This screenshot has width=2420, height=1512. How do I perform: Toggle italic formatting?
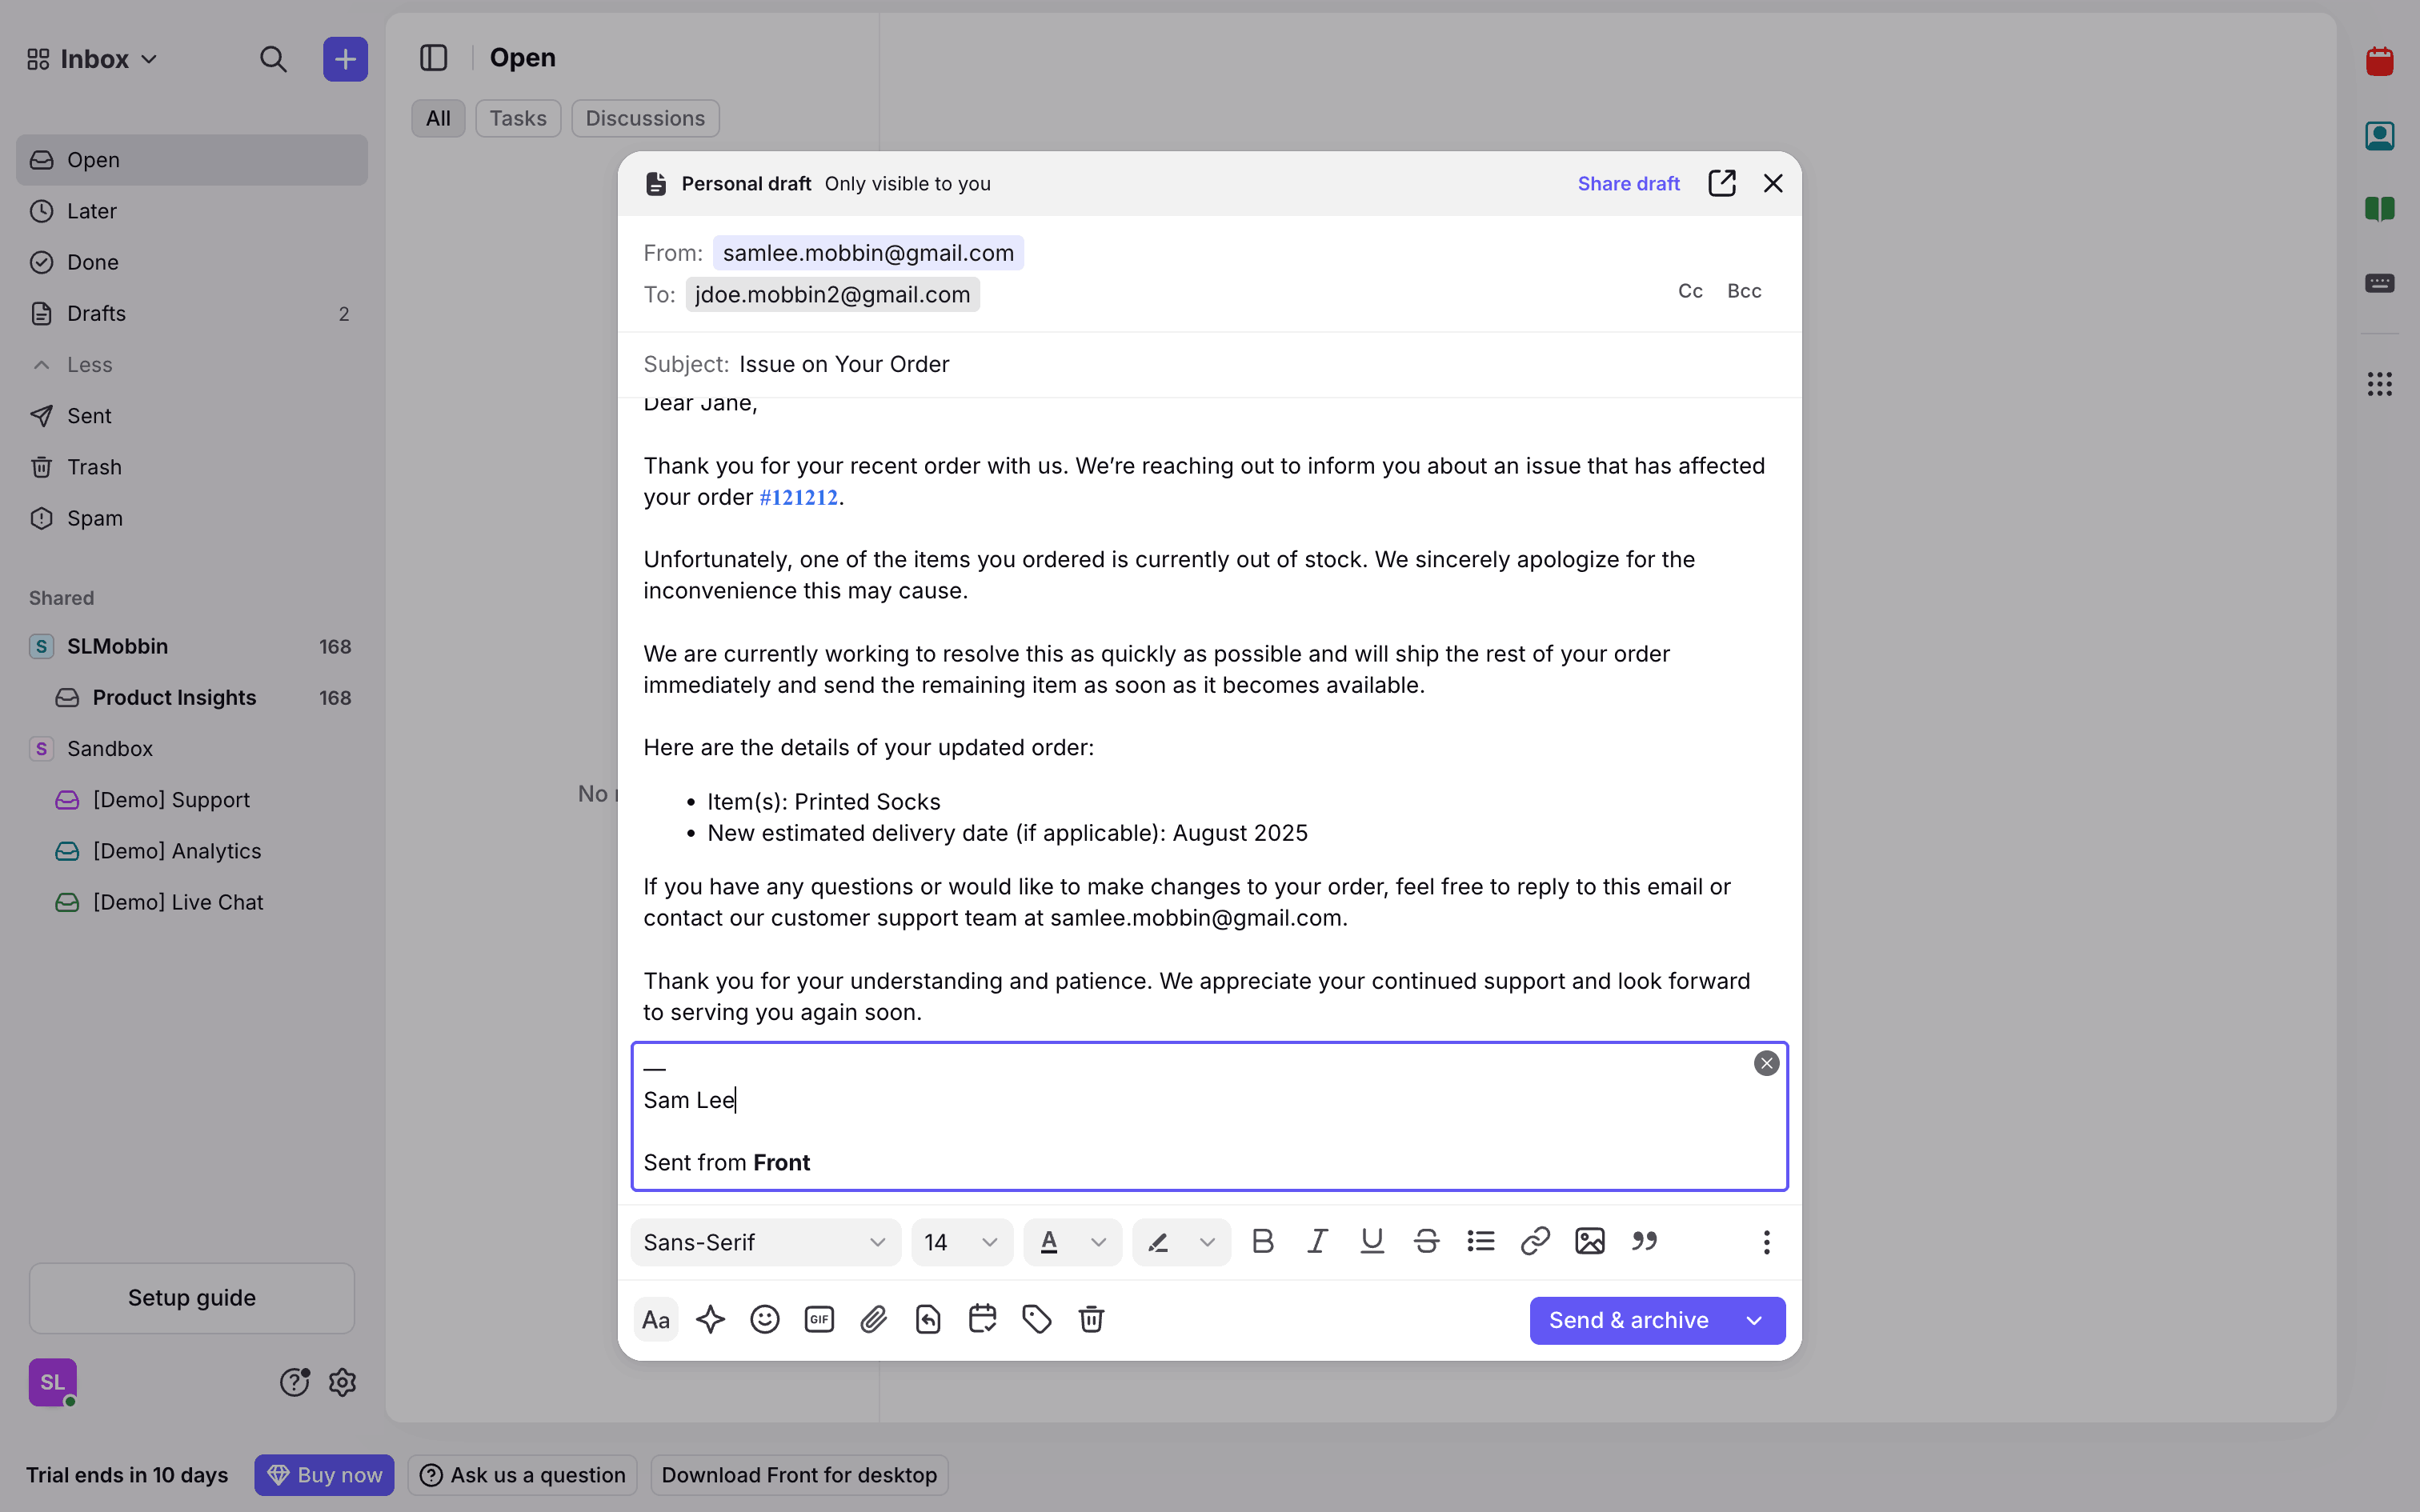point(1317,1241)
